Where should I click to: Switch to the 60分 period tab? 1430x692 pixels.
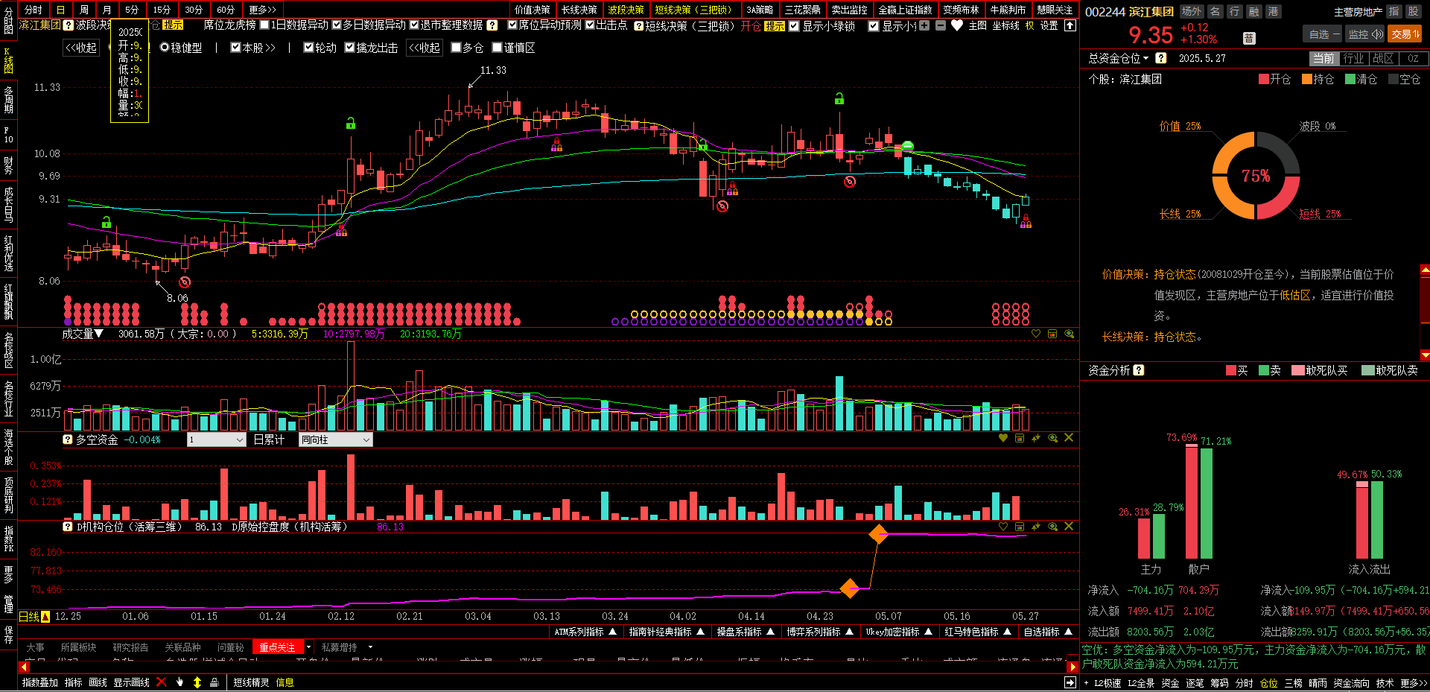226,10
